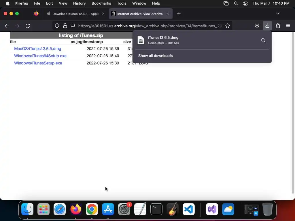Open completed iTunes12.6.5.dmg download
Screen dimensions: 295x221
196,40
